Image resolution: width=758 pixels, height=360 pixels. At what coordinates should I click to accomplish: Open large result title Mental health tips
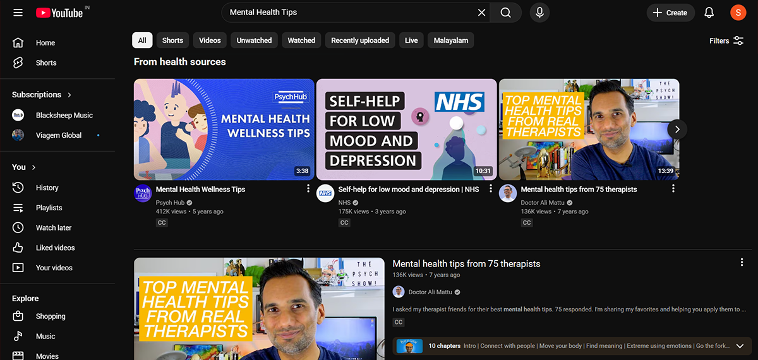point(466,264)
